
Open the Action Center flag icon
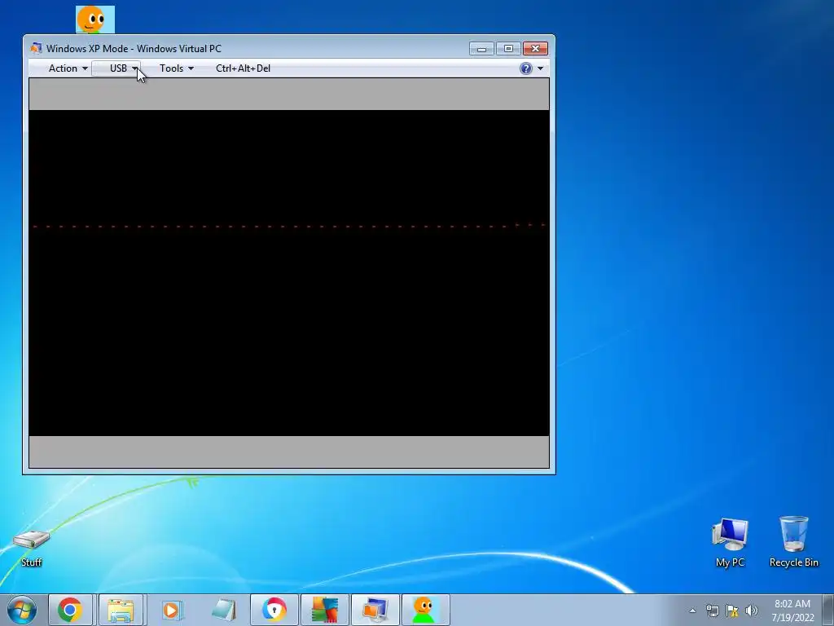click(x=732, y=611)
